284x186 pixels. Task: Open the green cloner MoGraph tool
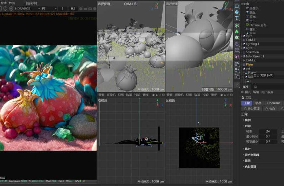point(236,32)
